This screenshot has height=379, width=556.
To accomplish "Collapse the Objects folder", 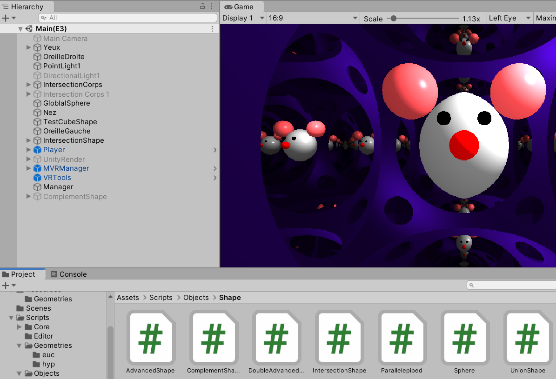I will 19,374.
